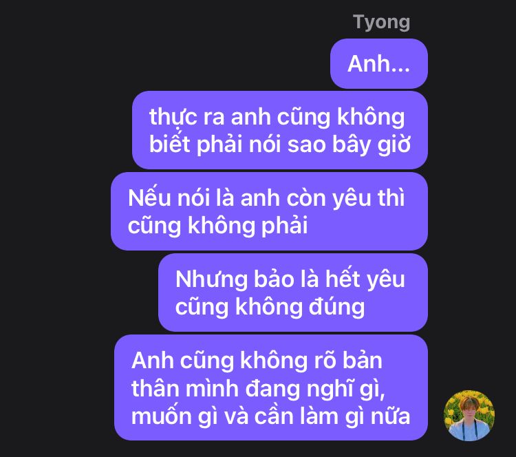Image resolution: width=516 pixels, height=457 pixels.
Task: Click the line "cũng không phải"
Action: [x=217, y=226]
